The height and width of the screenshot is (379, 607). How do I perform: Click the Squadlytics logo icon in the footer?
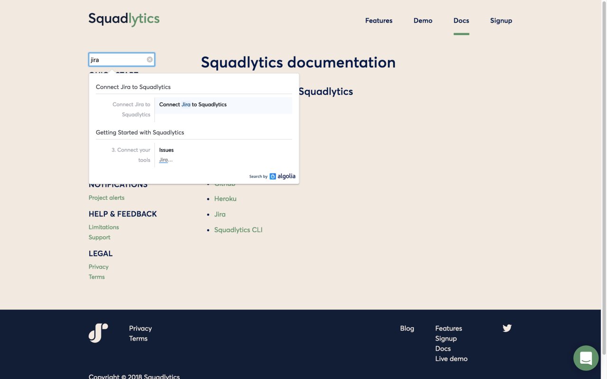tap(98, 333)
